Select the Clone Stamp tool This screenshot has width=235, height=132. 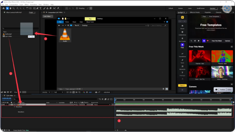47,8
